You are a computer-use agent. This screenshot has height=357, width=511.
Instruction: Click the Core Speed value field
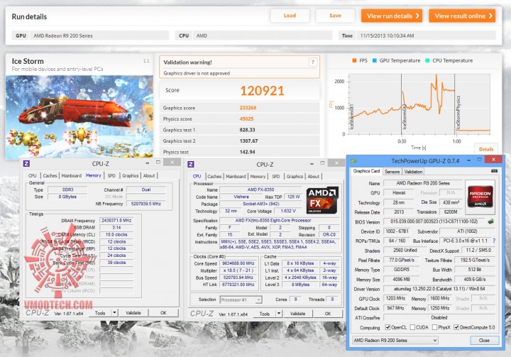point(238,263)
